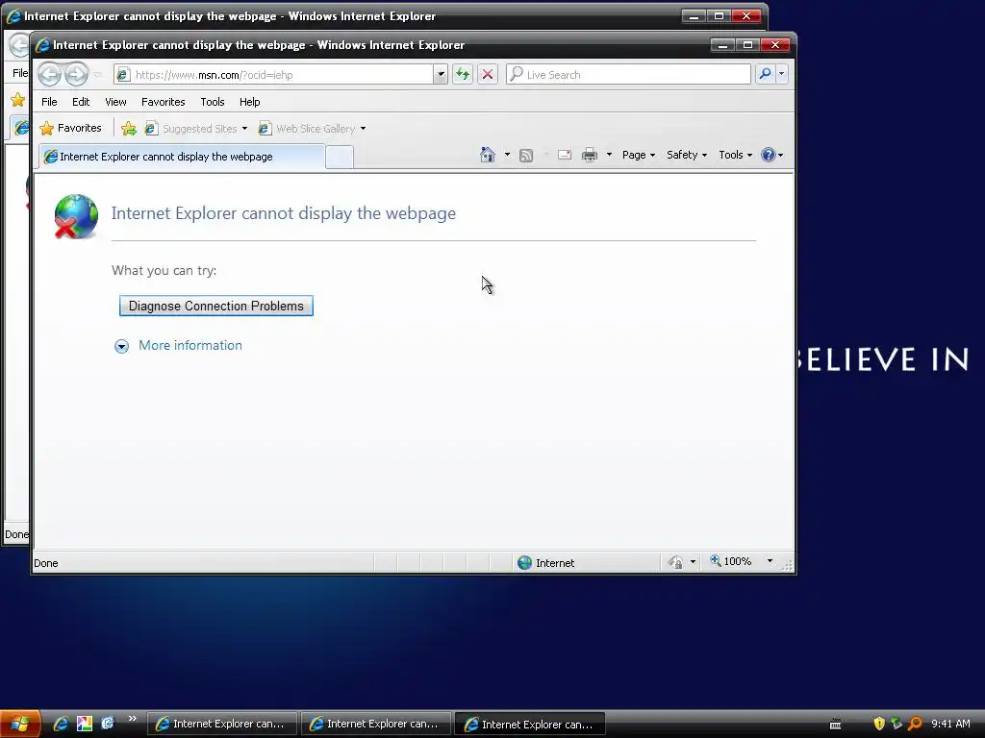Click the Forward navigation arrow button
985x738 pixels.
(77, 74)
